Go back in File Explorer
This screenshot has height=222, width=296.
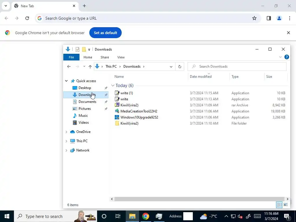pyautogui.click(x=69, y=66)
